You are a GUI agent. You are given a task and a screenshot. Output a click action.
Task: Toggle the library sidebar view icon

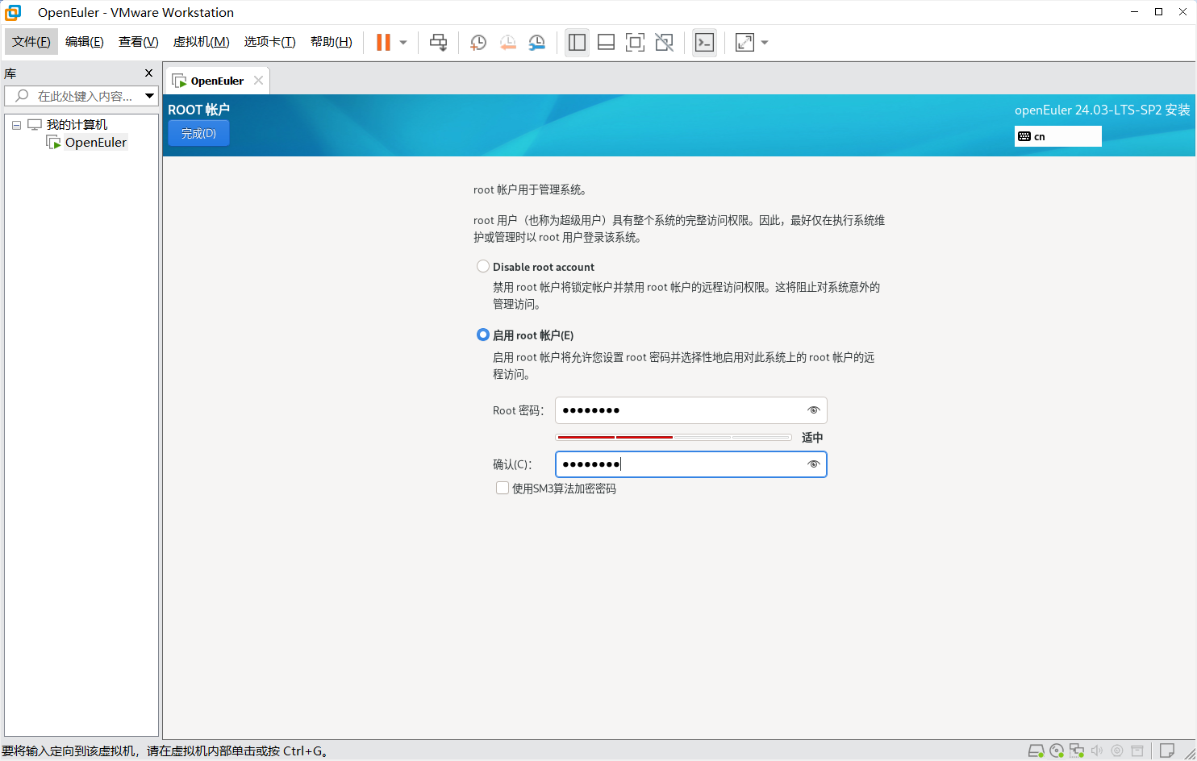click(577, 43)
